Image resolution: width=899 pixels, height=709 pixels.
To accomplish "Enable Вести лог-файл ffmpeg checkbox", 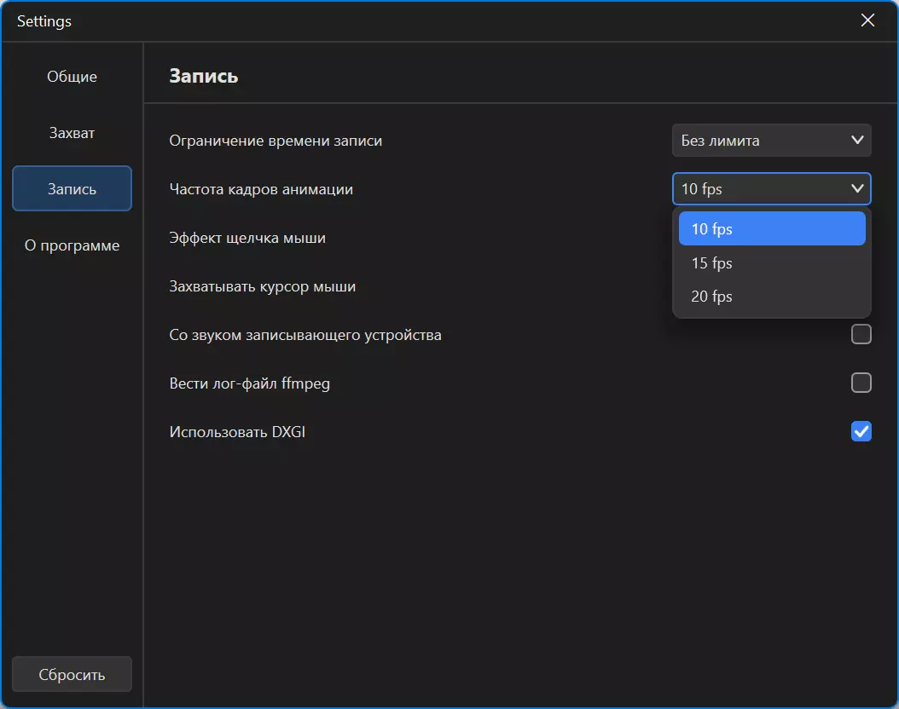I will pos(861,383).
